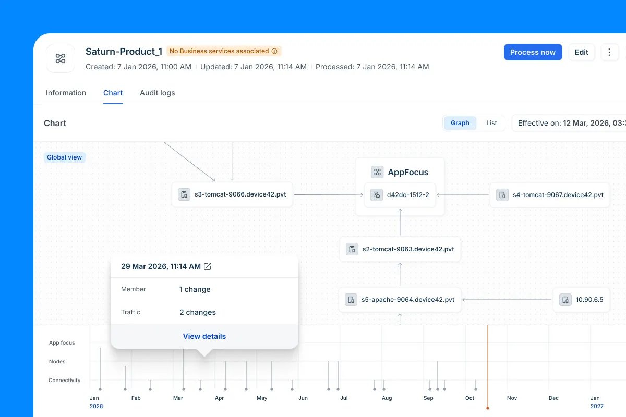This screenshot has width=626, height=417.
Task: Click the s5-apache-9064 node icon
Action: 351,300
